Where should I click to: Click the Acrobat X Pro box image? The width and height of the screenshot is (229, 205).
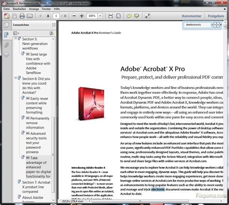coord(91,104)
